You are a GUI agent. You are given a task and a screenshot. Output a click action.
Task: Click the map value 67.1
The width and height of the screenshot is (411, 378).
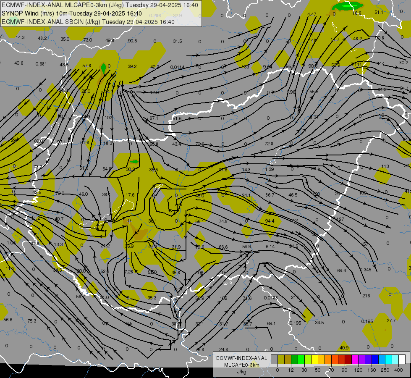[154, 118]
